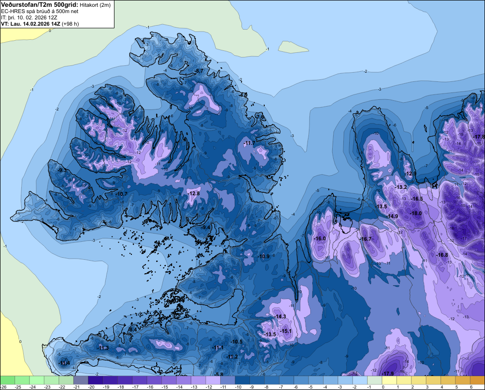
Task: Select the -18.0 temperature label
Action: (x=416, y=213)
